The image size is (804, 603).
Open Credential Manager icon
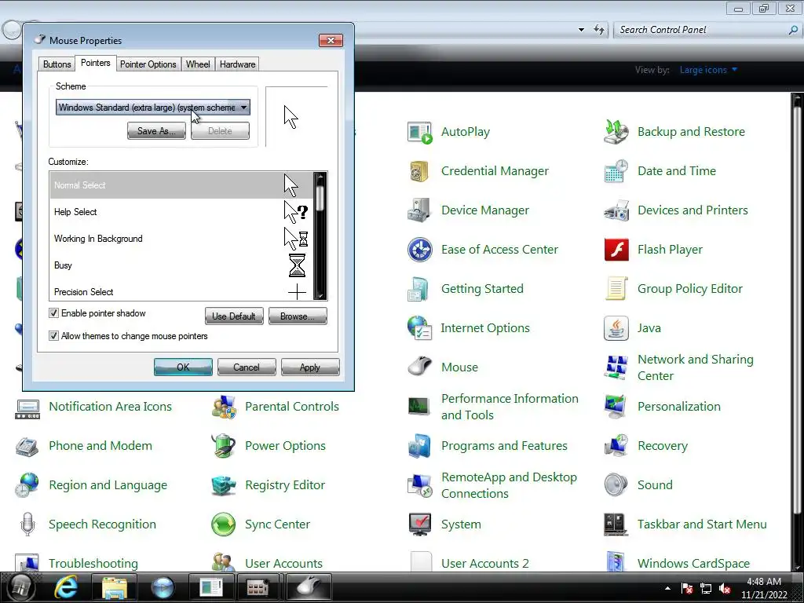click(419, 171)
